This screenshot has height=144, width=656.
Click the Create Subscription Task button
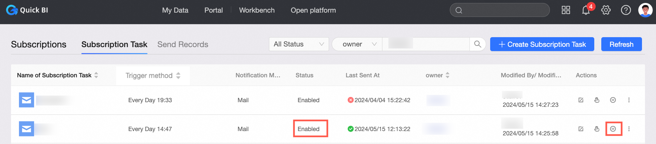pyautogui.click(x=542, y=44)
